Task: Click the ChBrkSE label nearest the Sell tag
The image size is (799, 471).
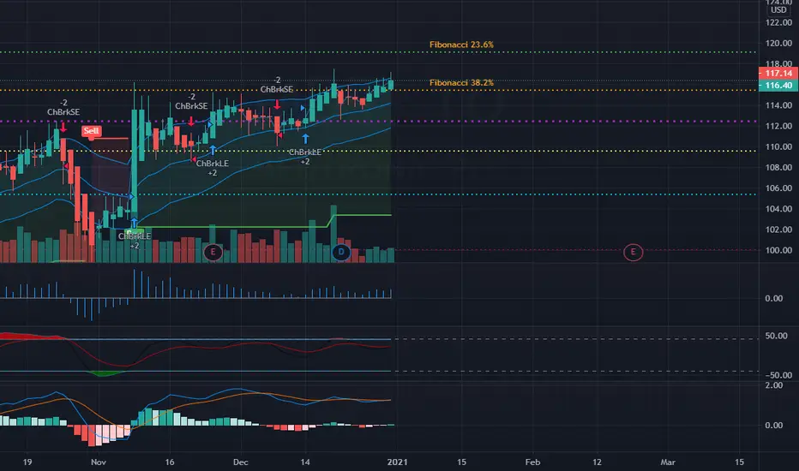Action: pos(63,112)
